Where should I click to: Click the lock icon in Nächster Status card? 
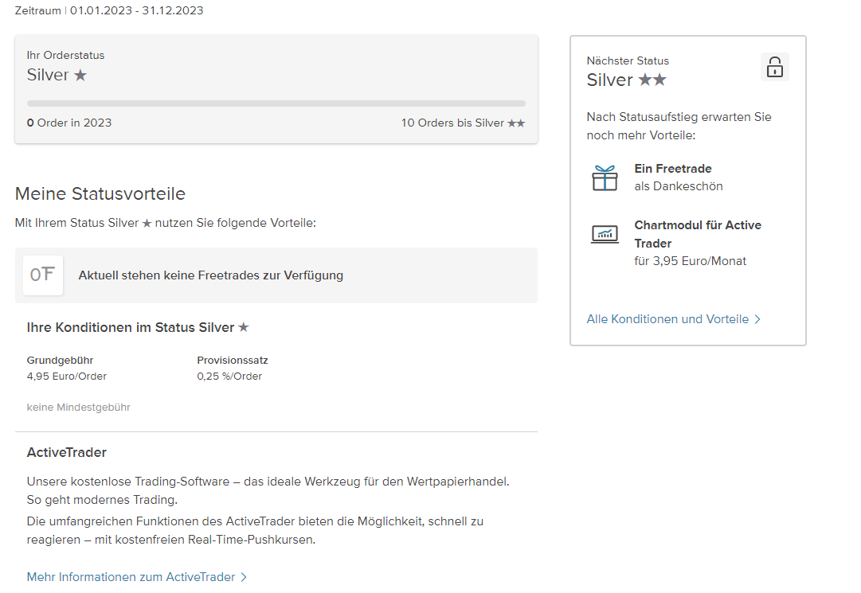point(774,67)
